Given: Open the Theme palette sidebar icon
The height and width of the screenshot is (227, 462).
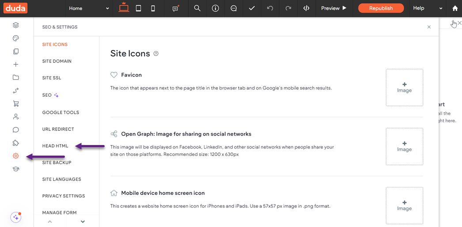Looking at the screenshot, I should coord(16,38).
